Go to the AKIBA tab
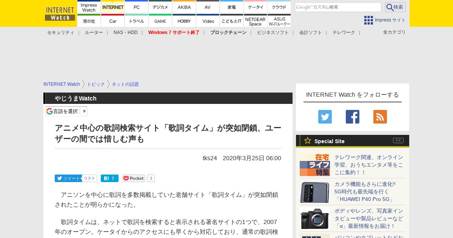This screenshot has width=453, height=238. tap(184, 7)
